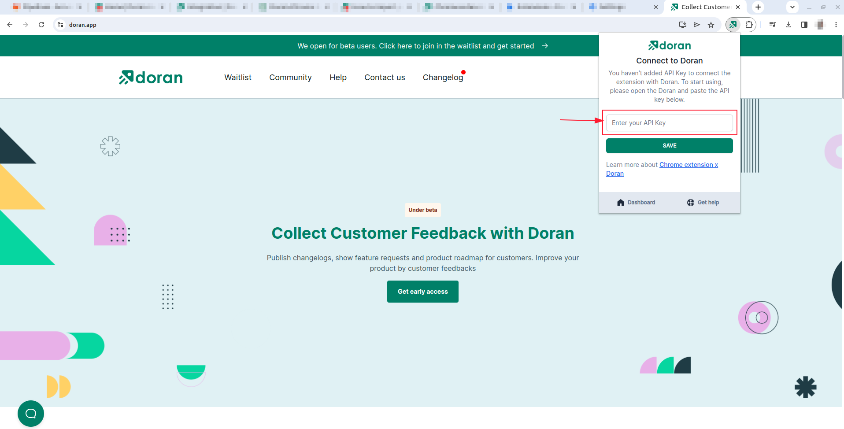Focus the Enter your API Key field
844x429 pixels.
[x=670, y=123]
